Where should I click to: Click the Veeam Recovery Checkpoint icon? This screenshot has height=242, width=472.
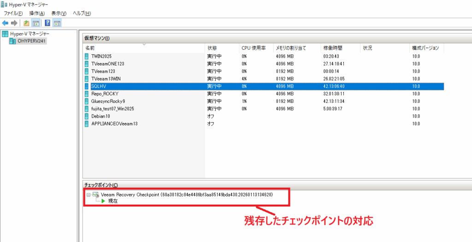[x=96, y=195]
